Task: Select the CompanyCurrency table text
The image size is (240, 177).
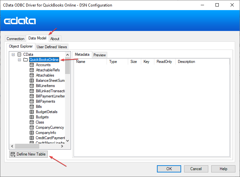Action: 50,127
